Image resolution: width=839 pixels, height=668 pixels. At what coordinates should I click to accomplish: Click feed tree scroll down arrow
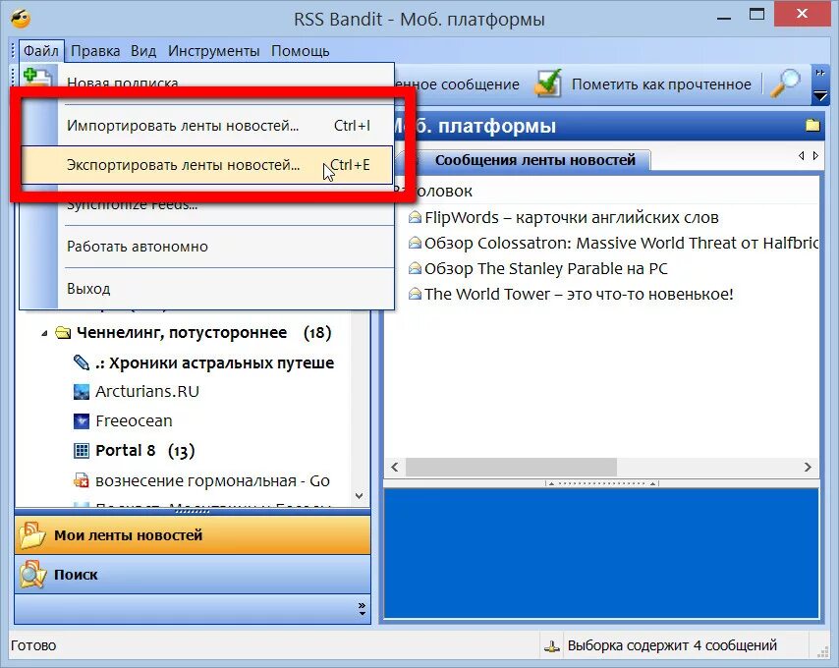tap(359, 496)
